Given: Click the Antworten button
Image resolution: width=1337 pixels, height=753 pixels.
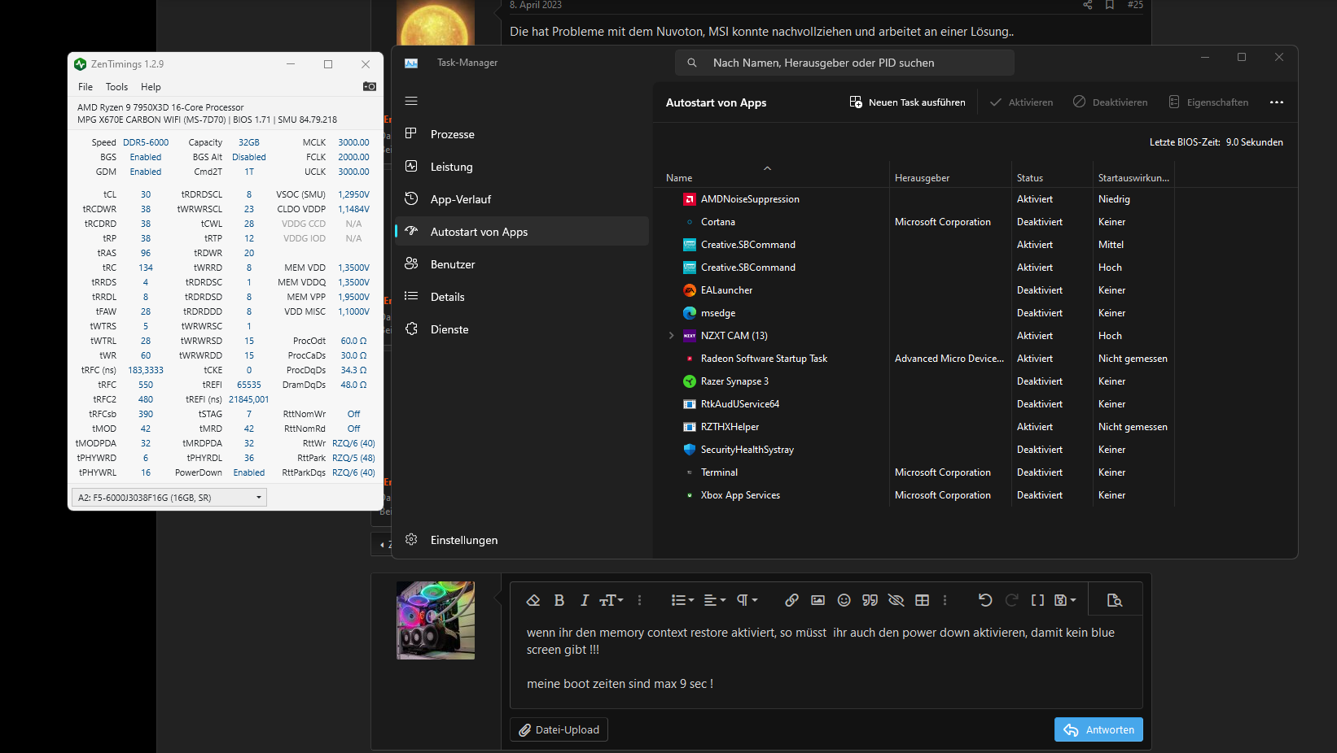Looking at the screenshot, I should tap(1098, 729).
